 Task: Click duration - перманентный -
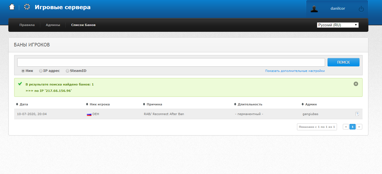[249, 114]
